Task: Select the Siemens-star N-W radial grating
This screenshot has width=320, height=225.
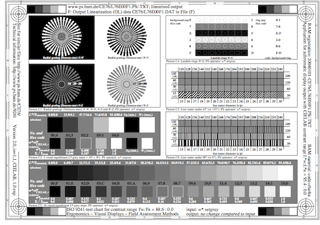Action: [62, 38]
